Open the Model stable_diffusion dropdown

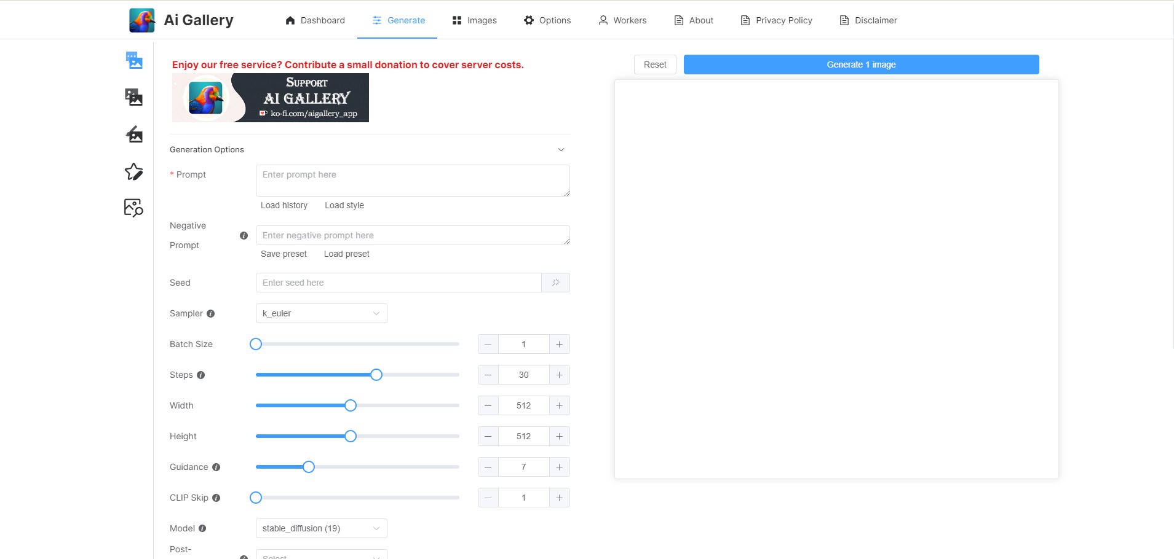[x=322, y=528]
